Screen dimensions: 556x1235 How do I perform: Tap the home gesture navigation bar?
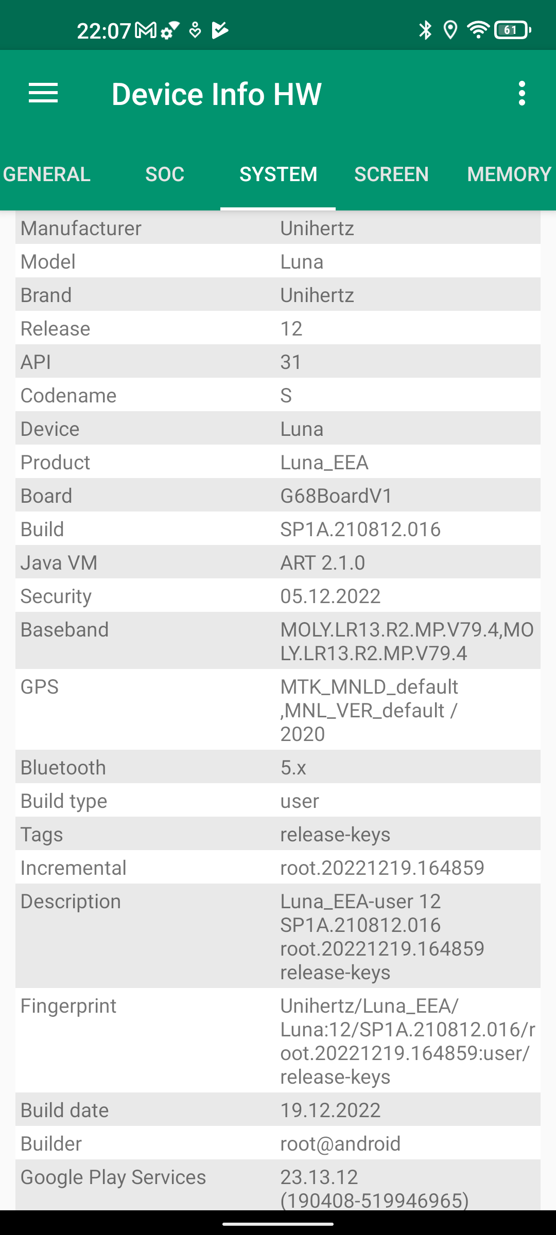[x=278, y=1224]
